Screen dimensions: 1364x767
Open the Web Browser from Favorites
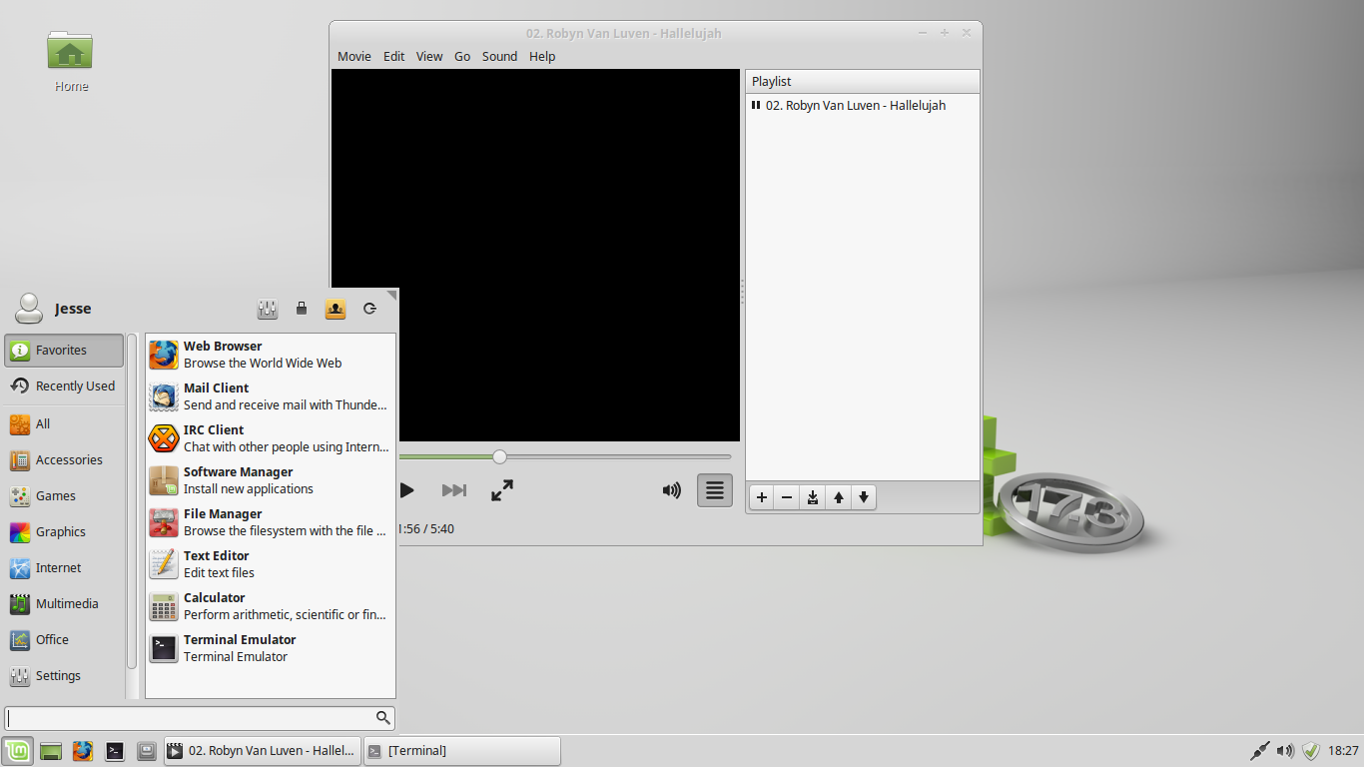click(x=270, y=355)
